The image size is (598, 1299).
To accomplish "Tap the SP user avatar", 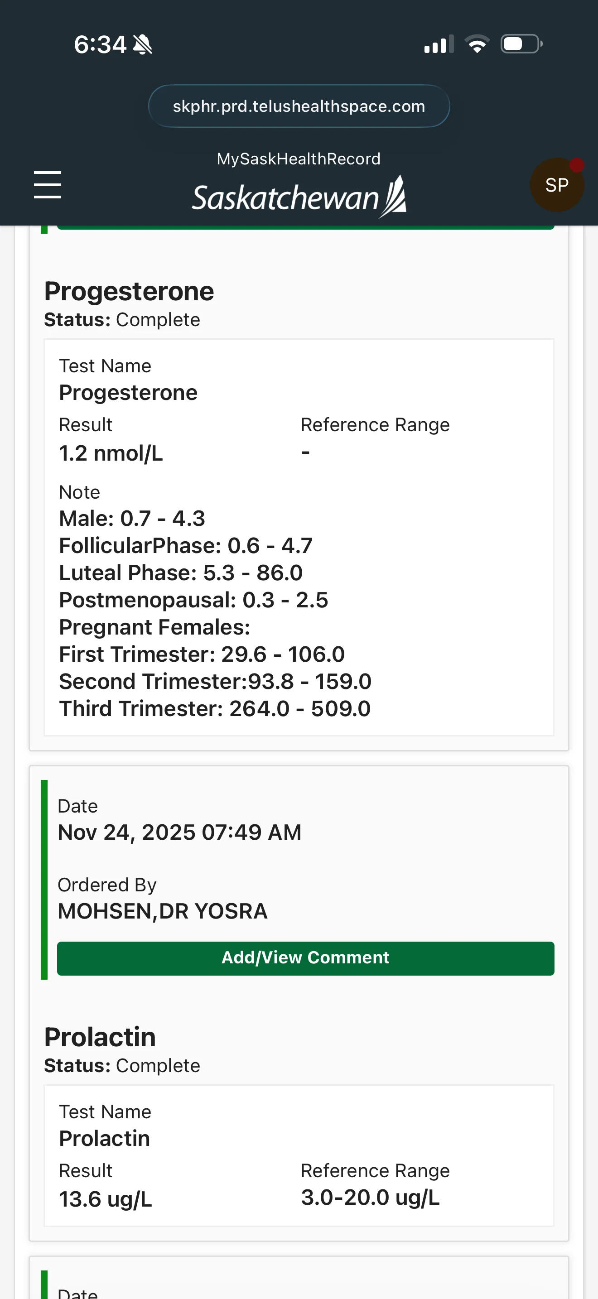I will pyautogui.click(x=557, y=185).
